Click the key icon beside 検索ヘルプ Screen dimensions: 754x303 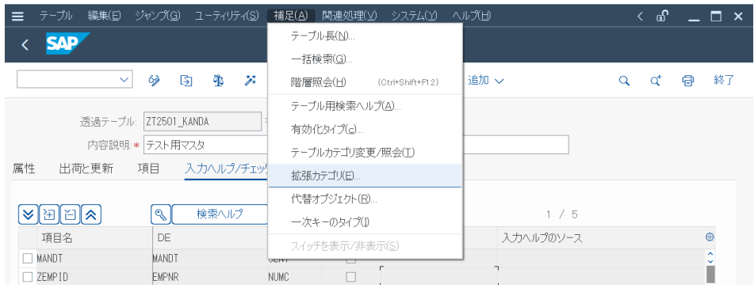tap(161, 214)
